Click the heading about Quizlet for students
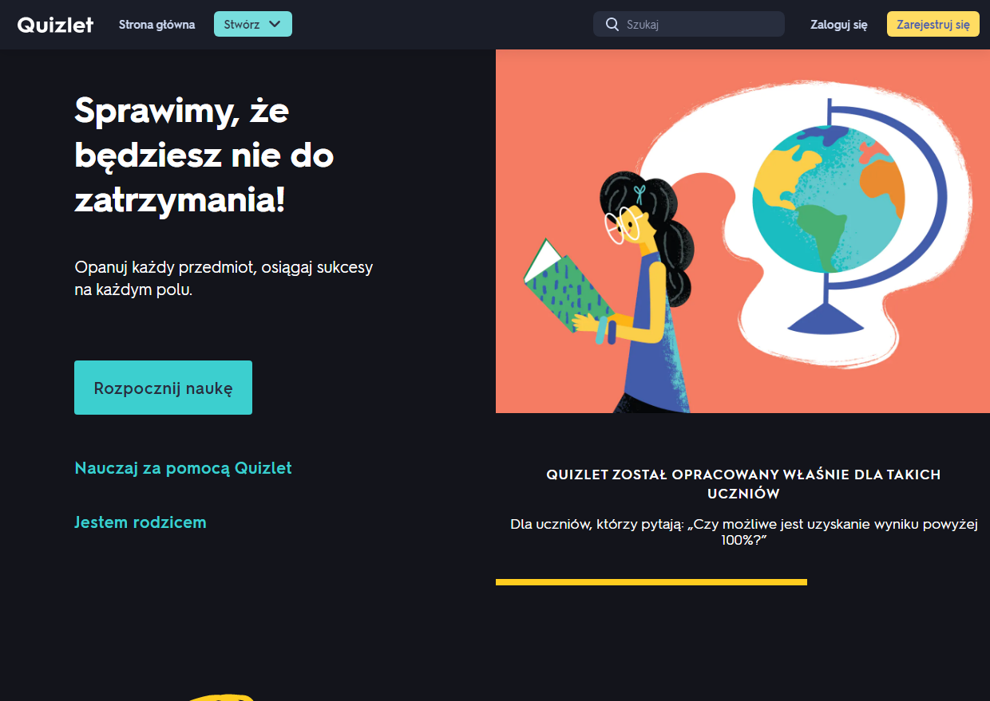990x701 pixels. point(743,484)
